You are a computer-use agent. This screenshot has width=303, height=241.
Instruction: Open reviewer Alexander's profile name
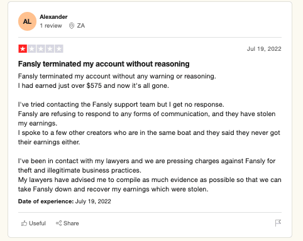click(x=53, y=17)
